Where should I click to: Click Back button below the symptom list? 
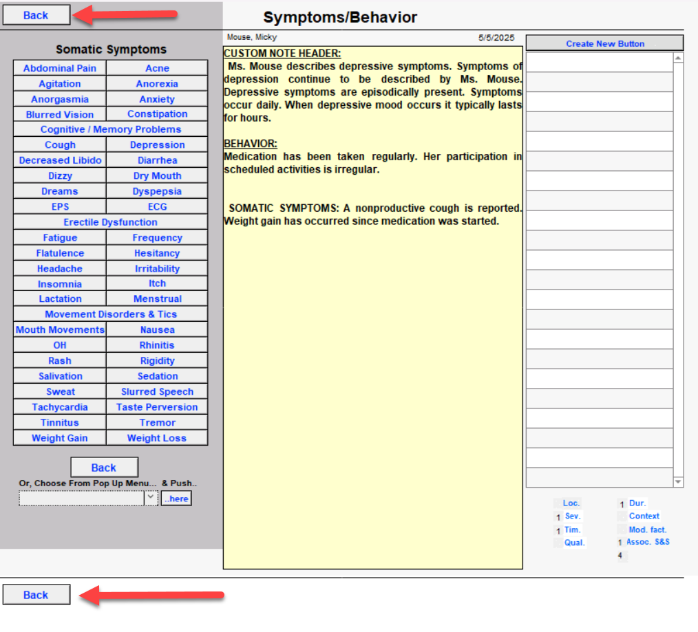pyautogui.click(x=104, y=468)
